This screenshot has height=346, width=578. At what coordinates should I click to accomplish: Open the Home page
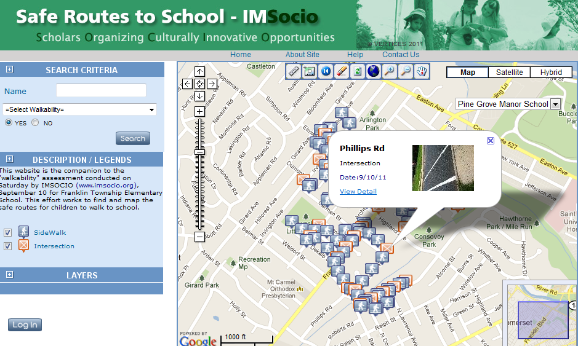(240, 55)
